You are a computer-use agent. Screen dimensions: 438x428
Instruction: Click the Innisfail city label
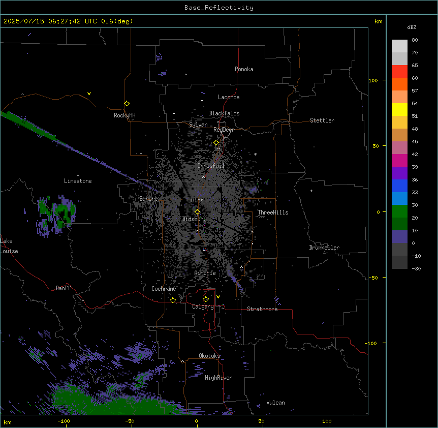(x=211, y=166)
